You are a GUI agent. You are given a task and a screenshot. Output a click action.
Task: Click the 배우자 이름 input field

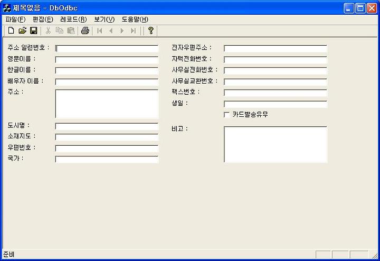(107, 82)
